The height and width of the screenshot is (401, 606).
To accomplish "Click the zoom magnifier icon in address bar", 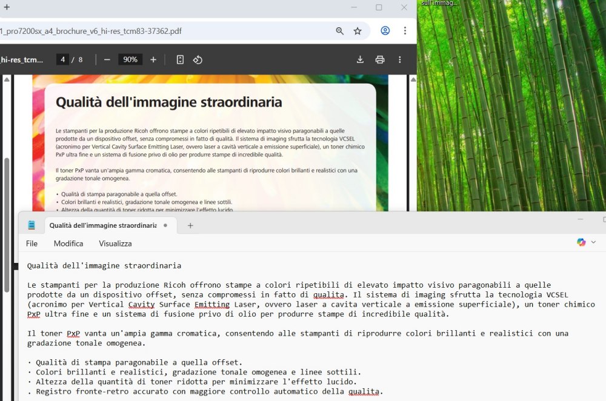I will [340, 31].
